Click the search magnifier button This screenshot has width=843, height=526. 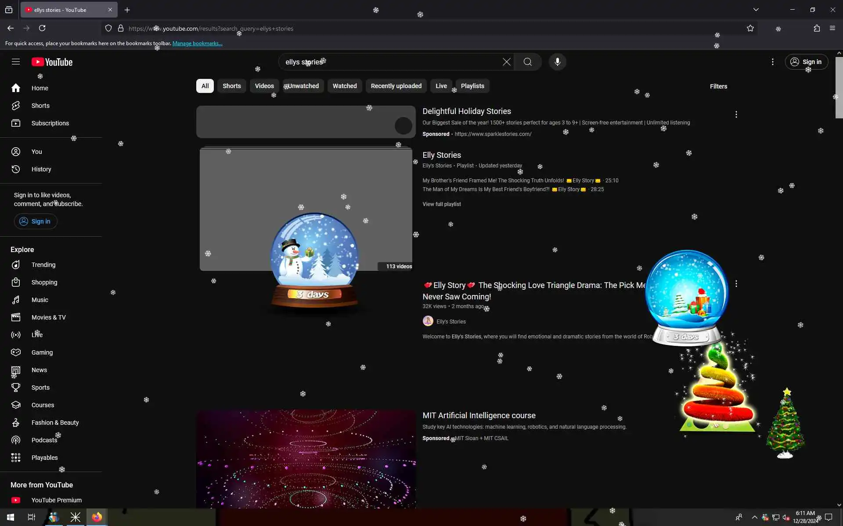coord(528,62)
